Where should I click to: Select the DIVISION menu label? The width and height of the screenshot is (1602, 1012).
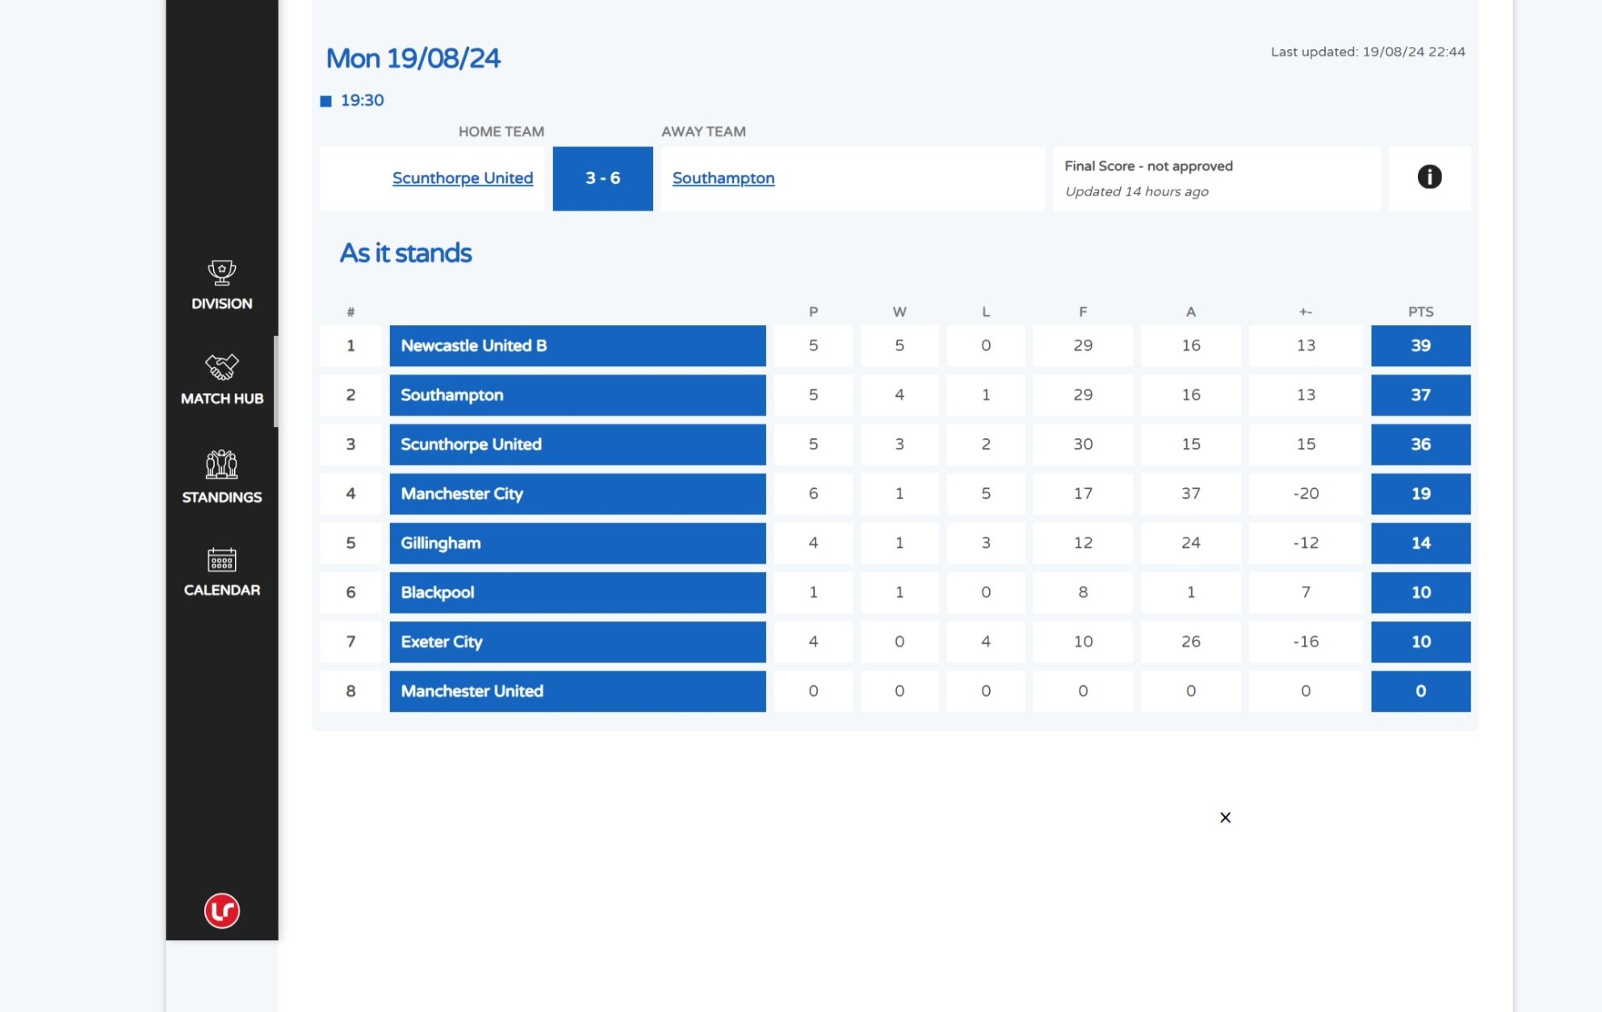point(221,303)
